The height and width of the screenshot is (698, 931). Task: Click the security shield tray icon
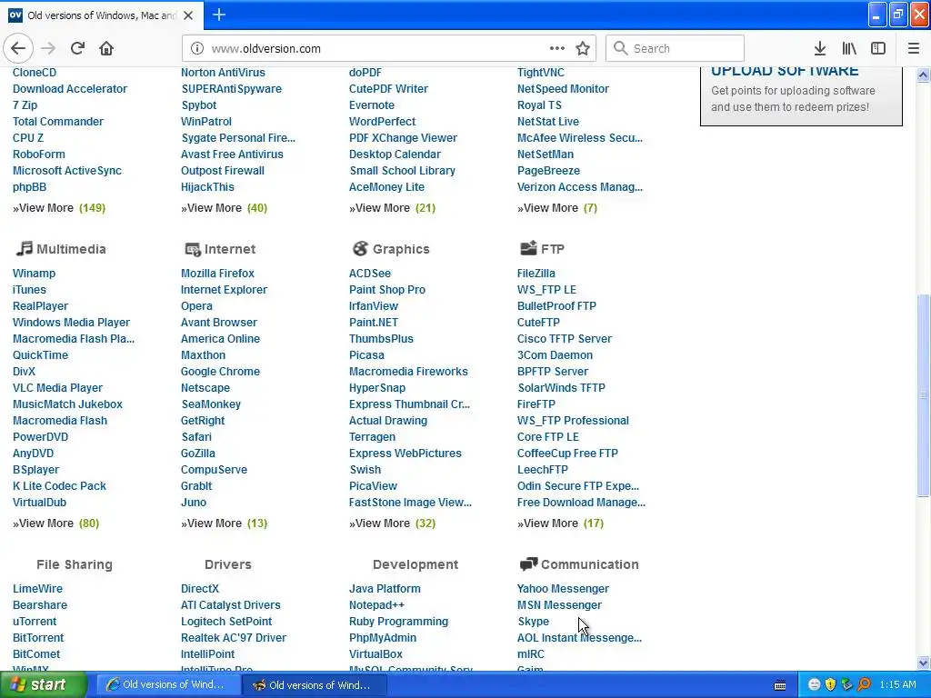831,684
